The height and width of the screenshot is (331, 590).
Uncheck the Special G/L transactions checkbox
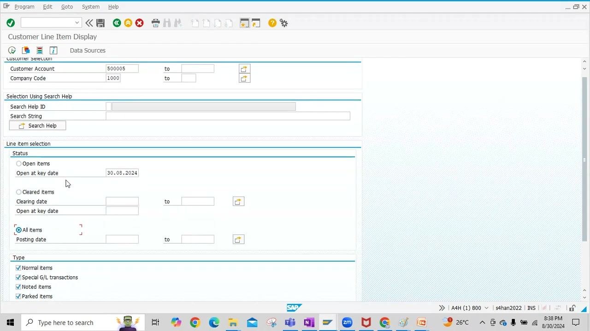[18, 278]
